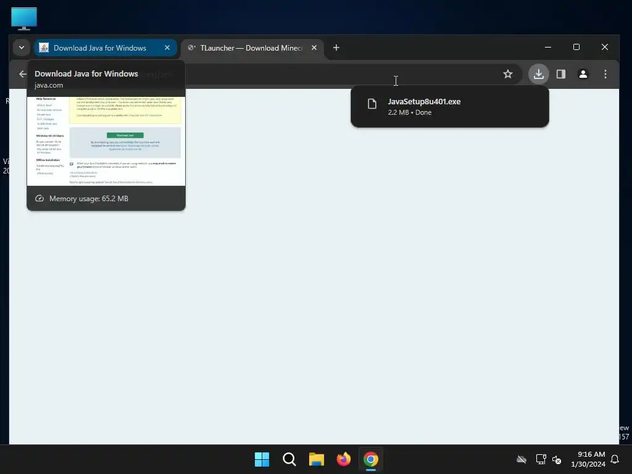Screen dimensions: 632x474
Task: Switch to the TLauncher Download Minecraft tab
Action: [x=252, y=48]
